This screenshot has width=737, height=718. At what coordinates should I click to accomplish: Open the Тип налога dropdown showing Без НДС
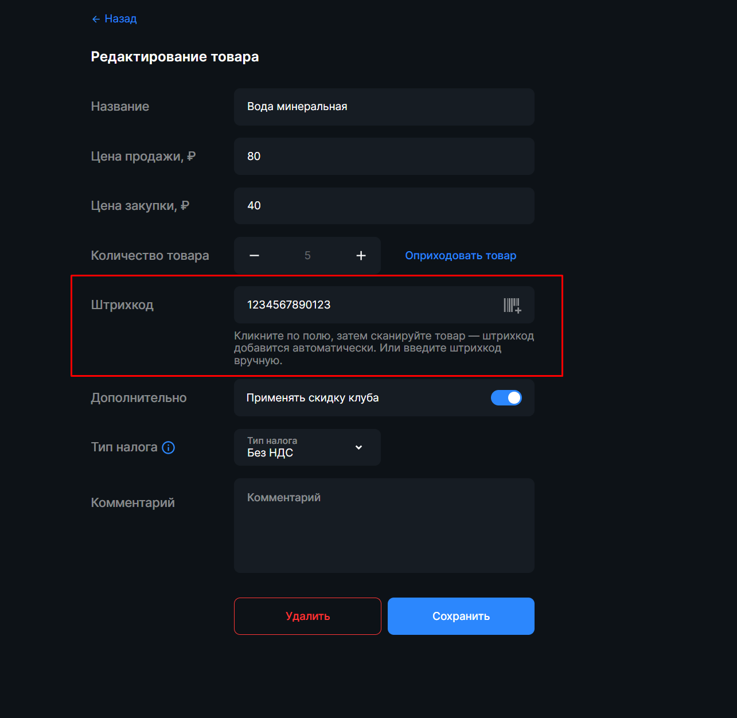coord(307,447)
